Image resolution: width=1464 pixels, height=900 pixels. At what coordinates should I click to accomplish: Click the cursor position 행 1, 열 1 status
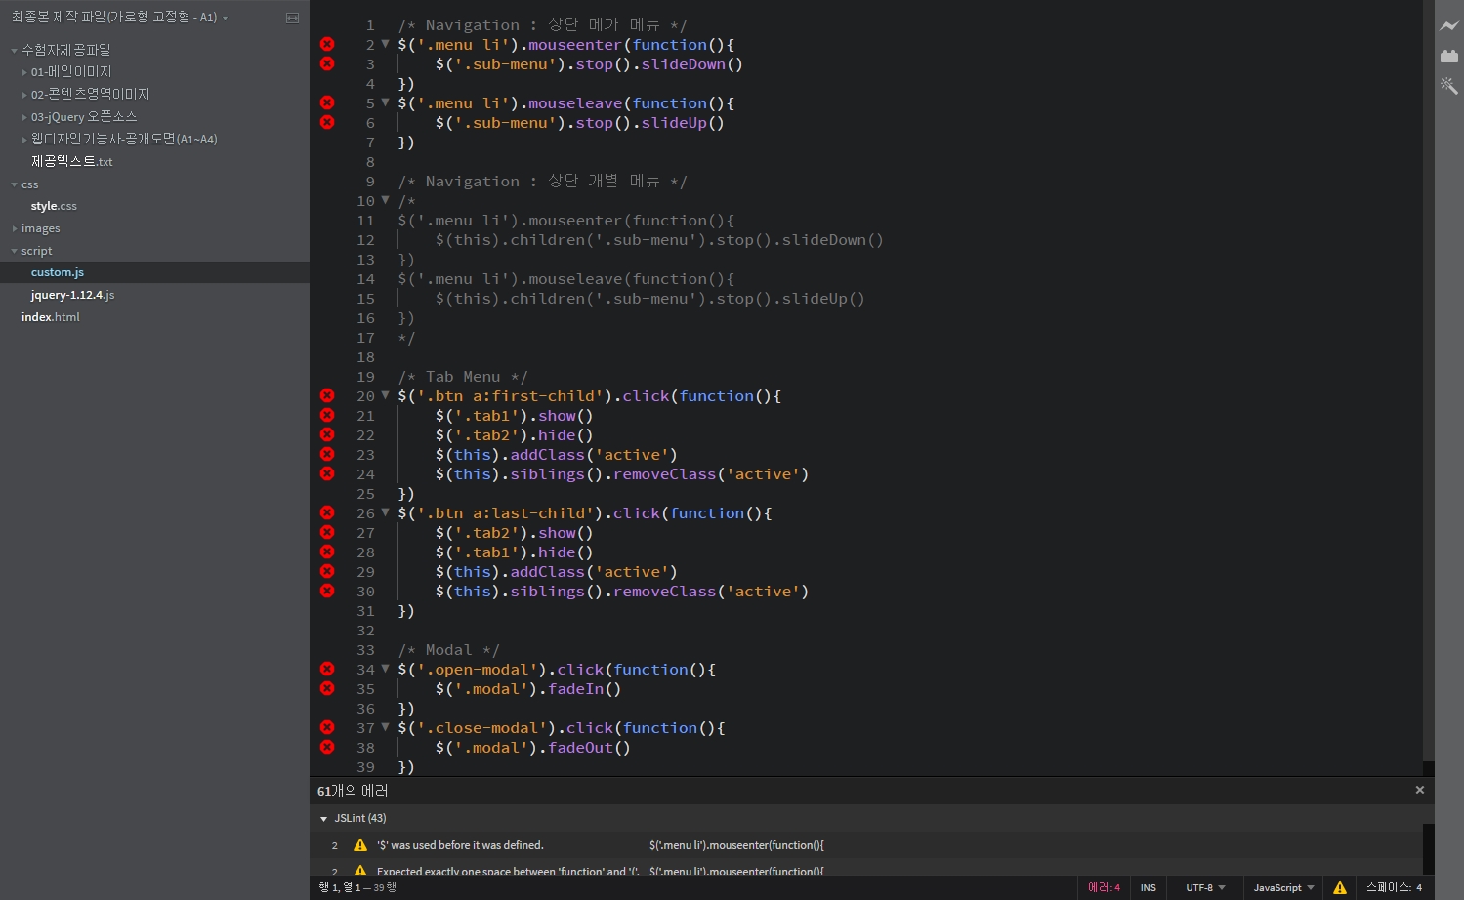[x=340, y=887]
